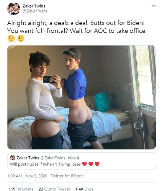Open the @ZakarTwins handle under the author name
The width and height of the screenshot is (166, 191).
pos(35,11)
